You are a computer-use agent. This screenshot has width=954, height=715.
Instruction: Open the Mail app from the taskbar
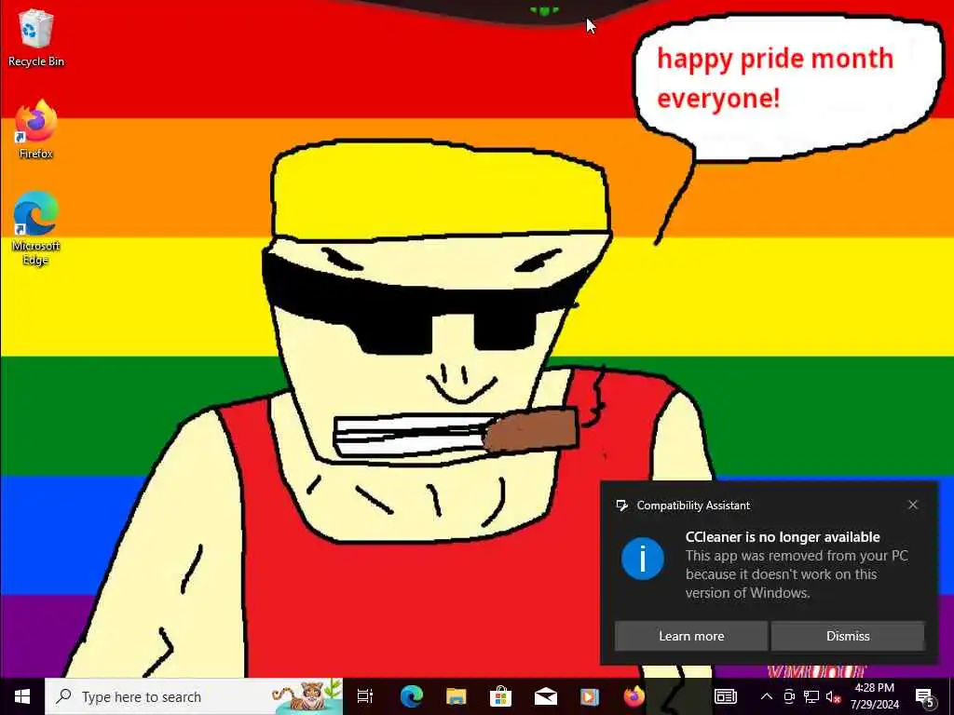pyautogui.click(x=545, y=696)
